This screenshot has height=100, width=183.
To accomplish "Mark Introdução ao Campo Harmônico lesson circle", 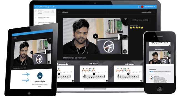I will [x=35, y=18].
